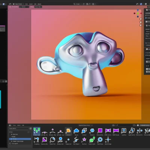Image resolution: width=150 pixels, height=150 pixels.
Task: Toggle snapping magnet in viewport header
Action: point(87,4)
